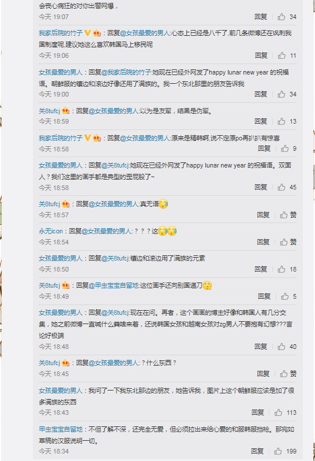Click thumbs-up on the 18:45 comment
The image size is (315, 461).
click(284, 374)
